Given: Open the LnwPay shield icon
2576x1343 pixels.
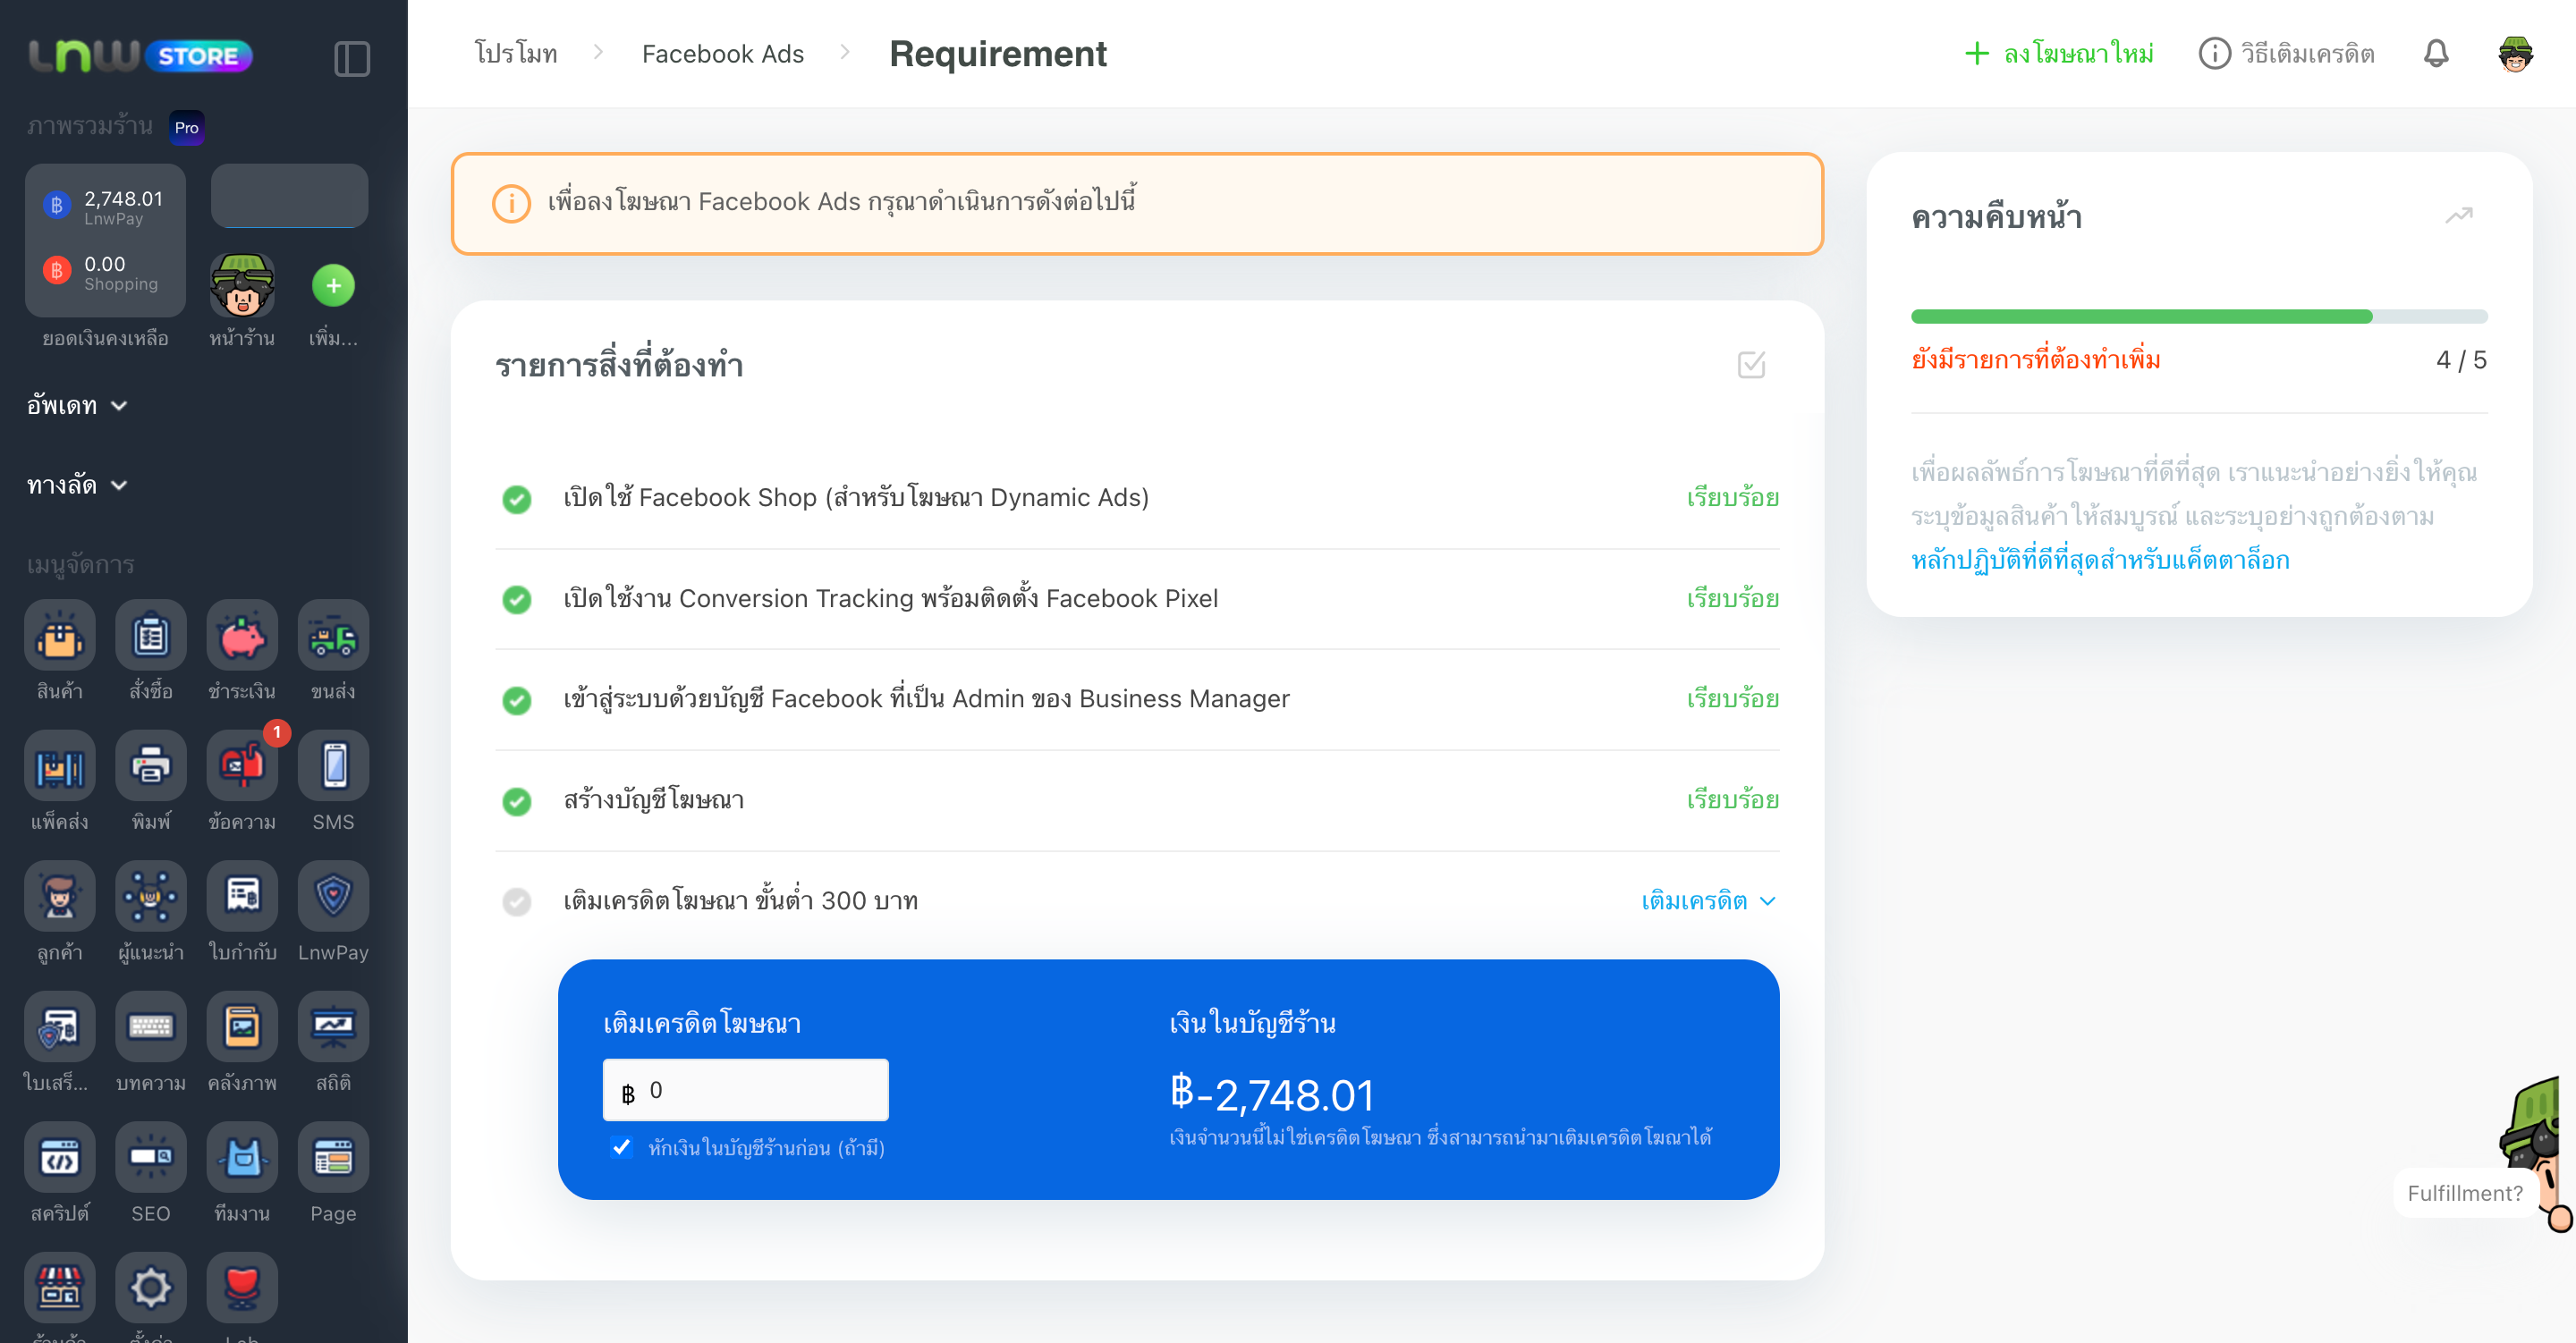Looking at the screenshot, I should [333, 896].
